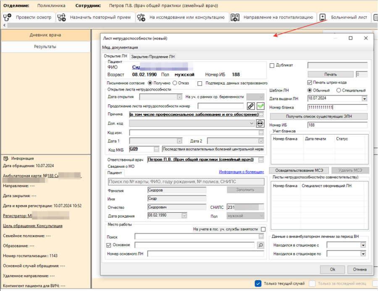The image size is (378, 291).
Task: Click the Код МКБ field with G09
Action: click(x=142, y=149)
